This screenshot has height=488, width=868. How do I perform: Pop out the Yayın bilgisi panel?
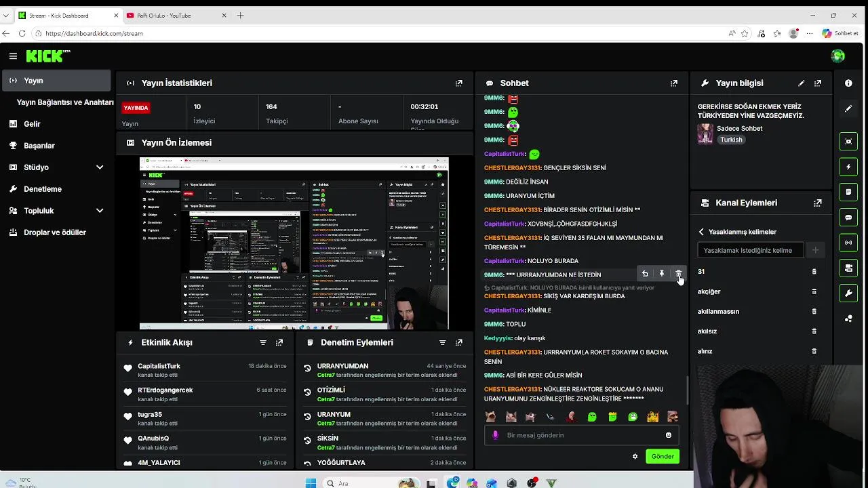click(x=818, y=83)
